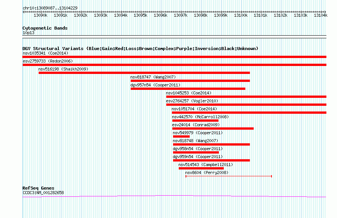This screenshot has width=337, height=218.
Task: Click the red bar below dgv957n54
Action: click(x=188, y=89)
